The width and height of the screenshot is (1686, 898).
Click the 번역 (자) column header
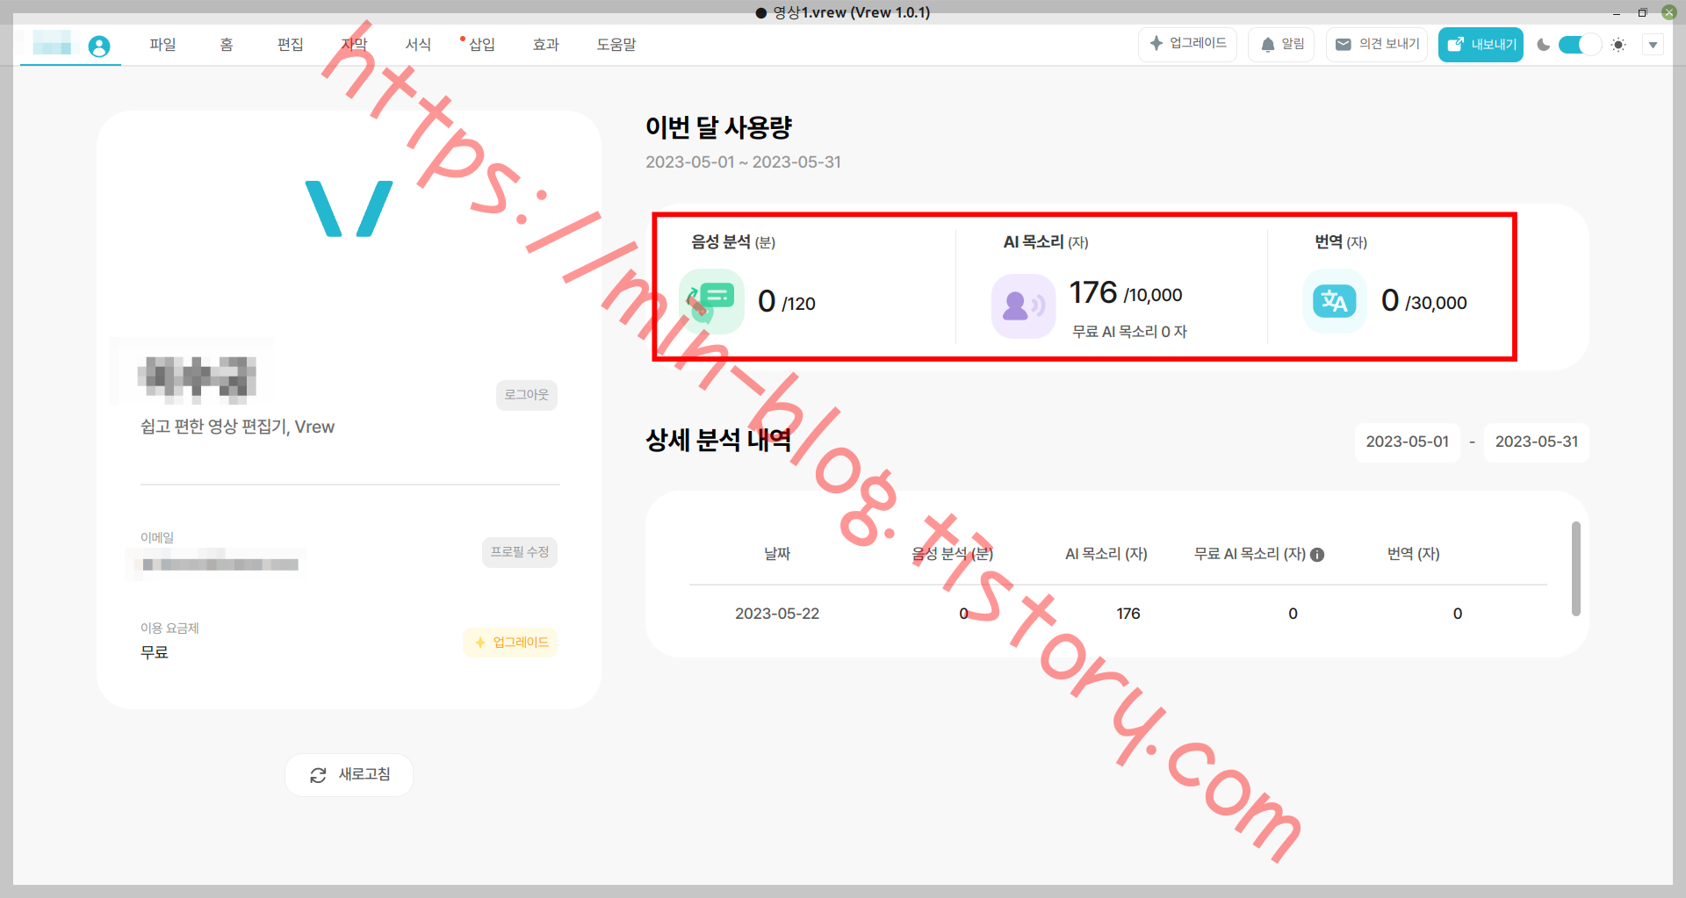tap(1413, 554)
